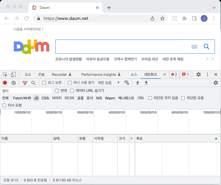Filter requests by CSS
Viewport: 221px width, 185px height.
[x=45, y=98]
